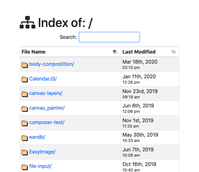
Task: Click folder icon next to CalendarJS/
Action: (25, 80)
